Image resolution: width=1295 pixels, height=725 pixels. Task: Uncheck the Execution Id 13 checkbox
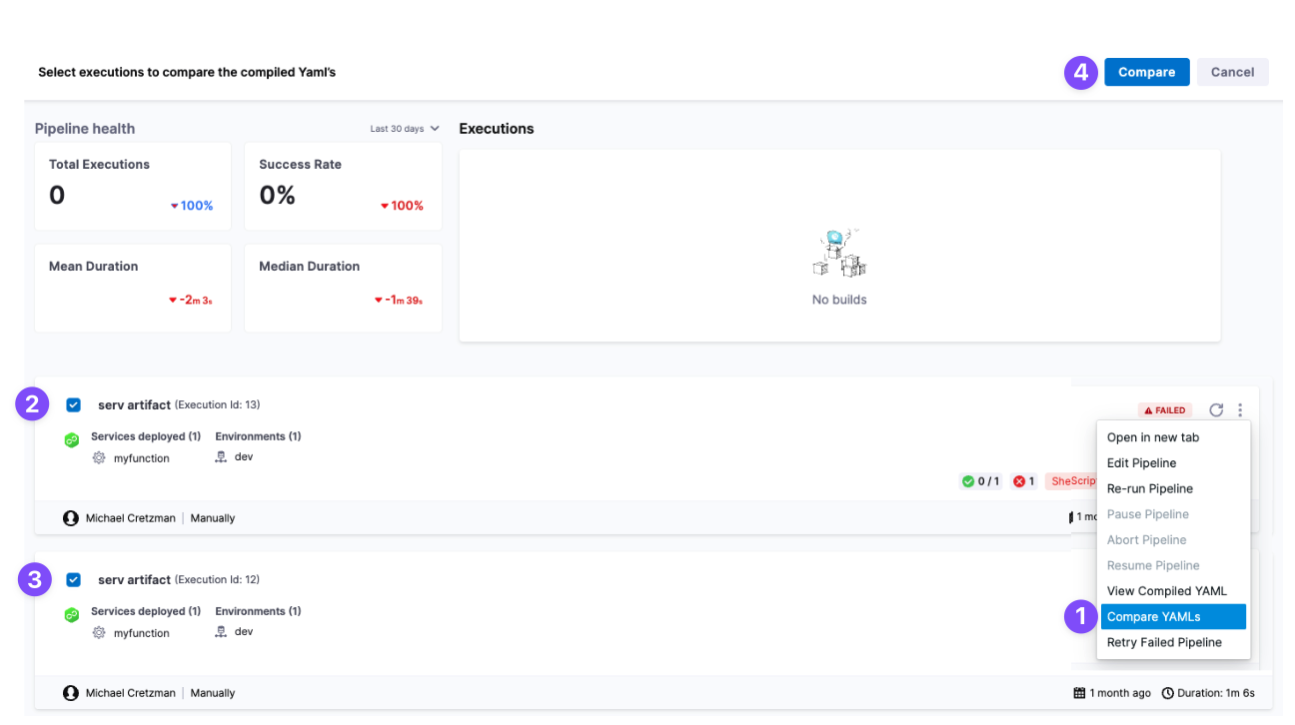[x=73, y=404]
